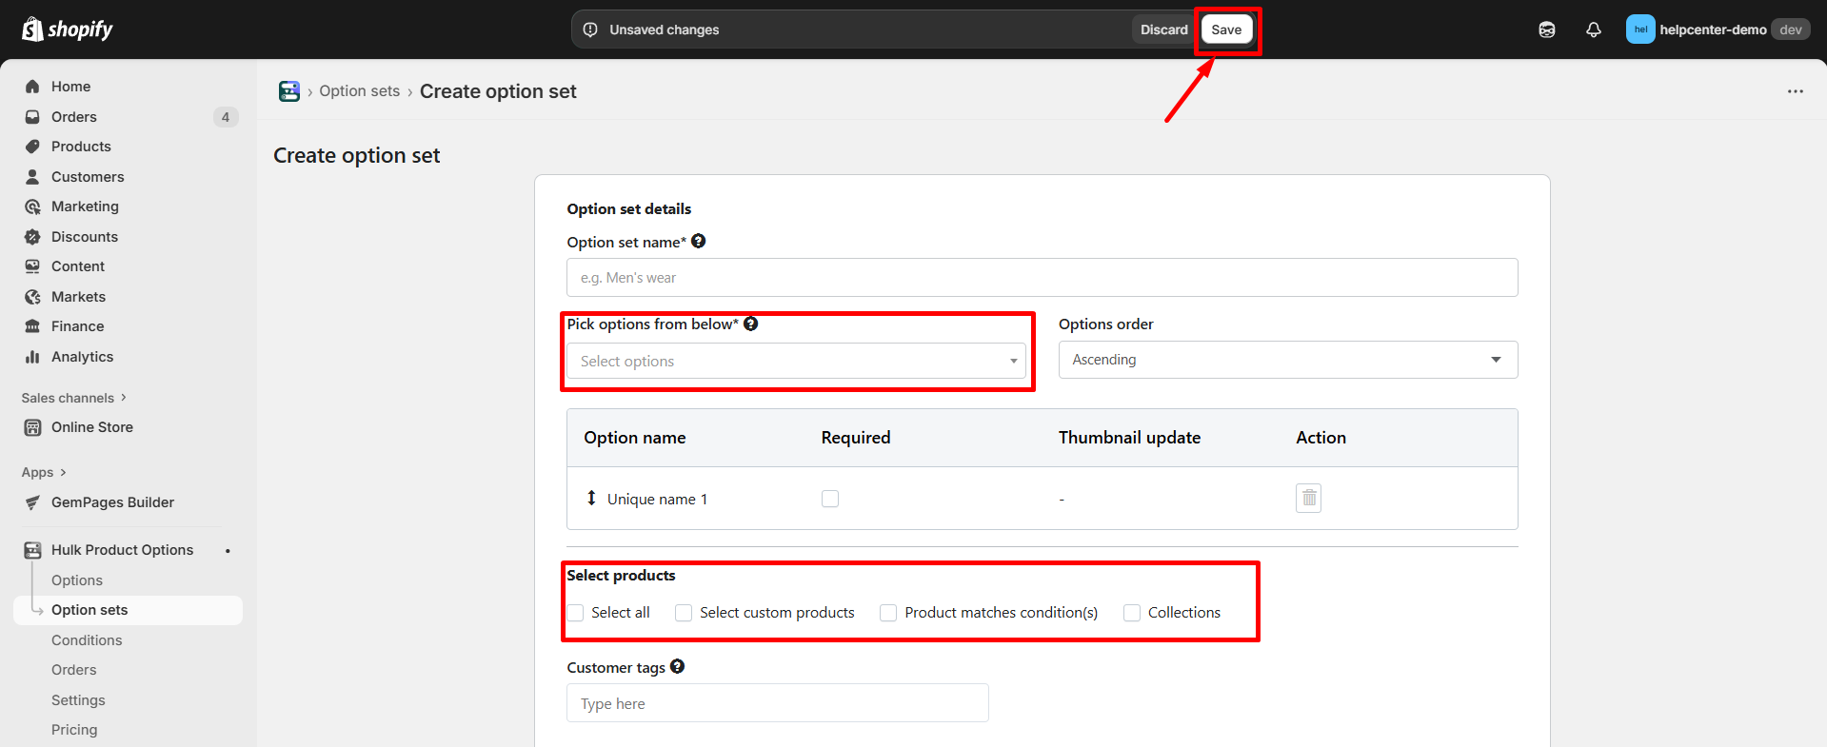This screenshot has height=747, width=1827.
Task: Check the Collections checkbox
Action: coord(1132,613)
